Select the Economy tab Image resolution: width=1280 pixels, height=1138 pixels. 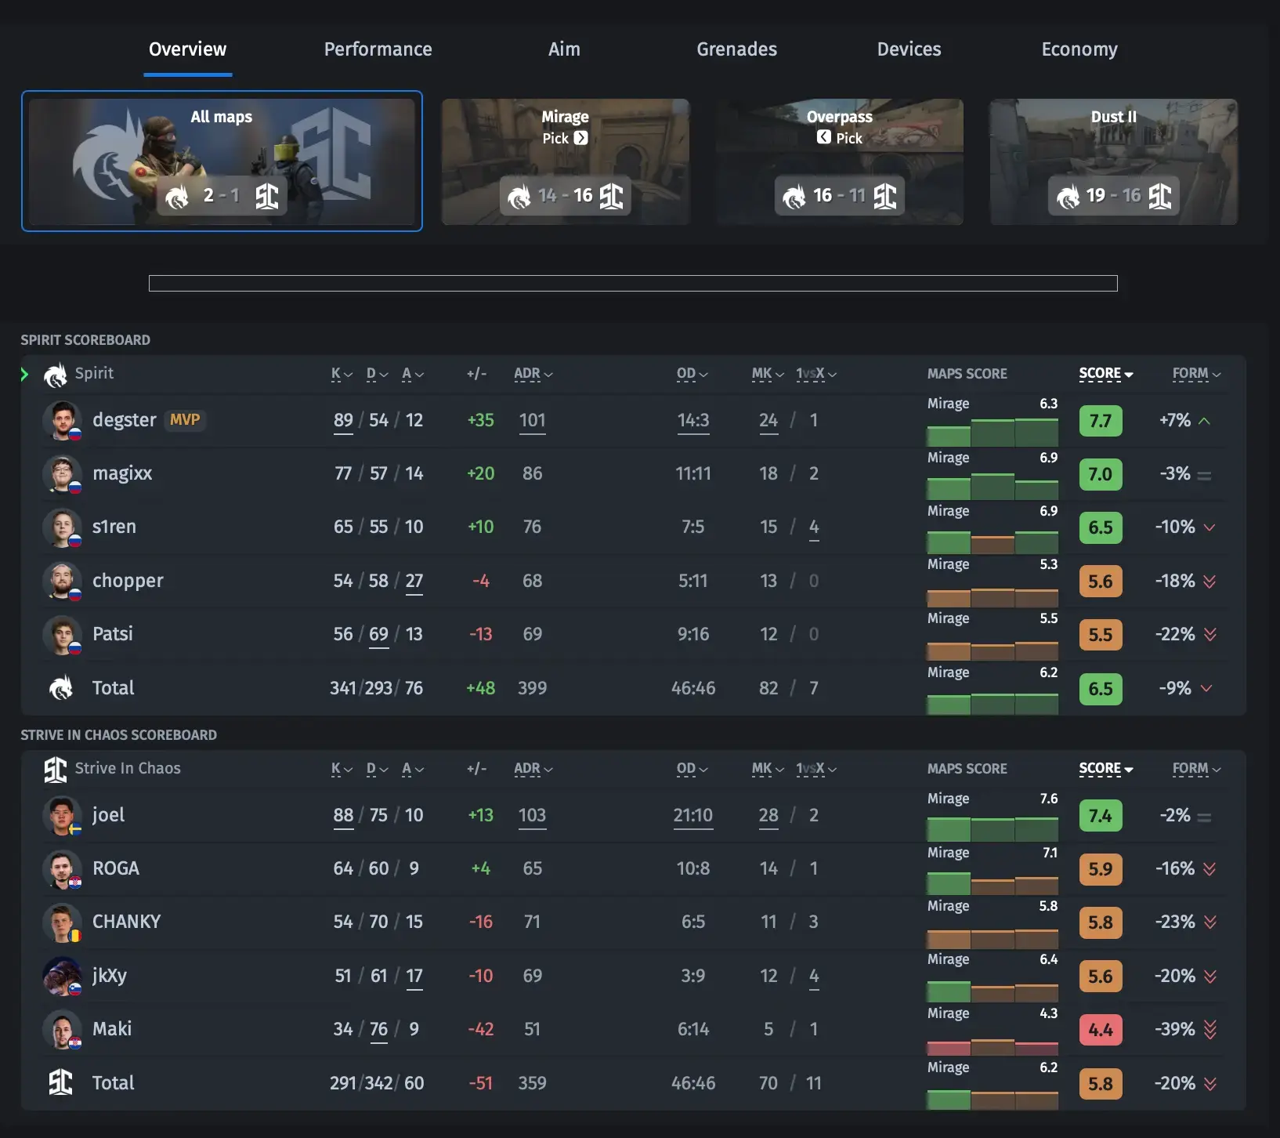point(1079,49)
